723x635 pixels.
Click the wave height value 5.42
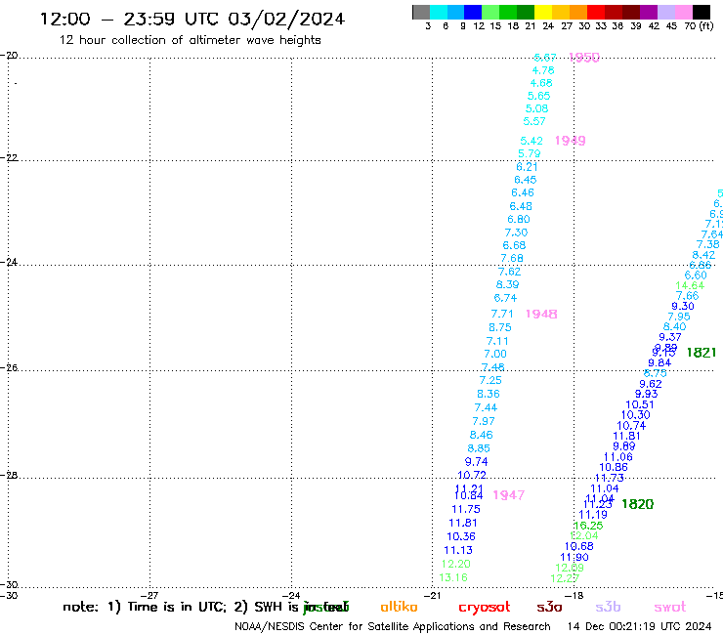(x=532, y=141)
